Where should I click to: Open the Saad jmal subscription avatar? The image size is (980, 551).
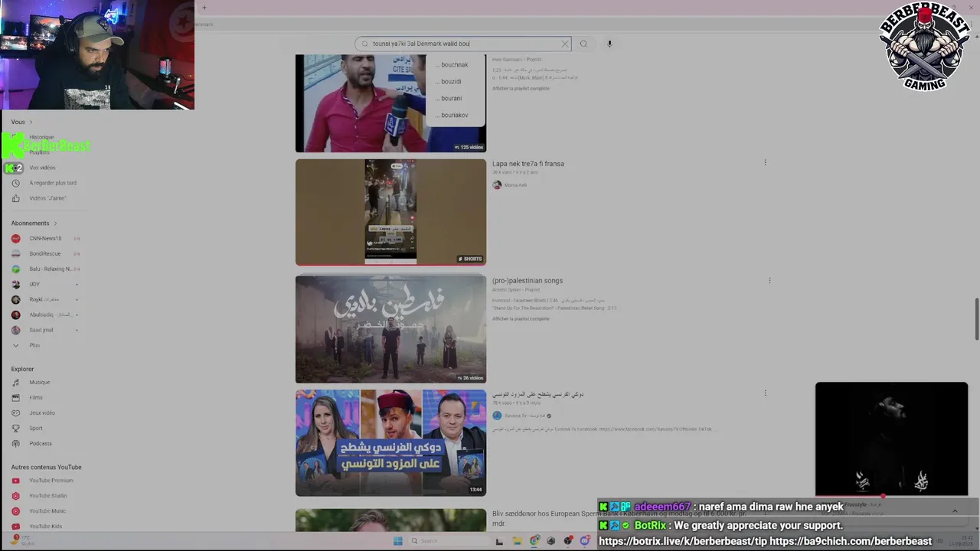[15, 331]
